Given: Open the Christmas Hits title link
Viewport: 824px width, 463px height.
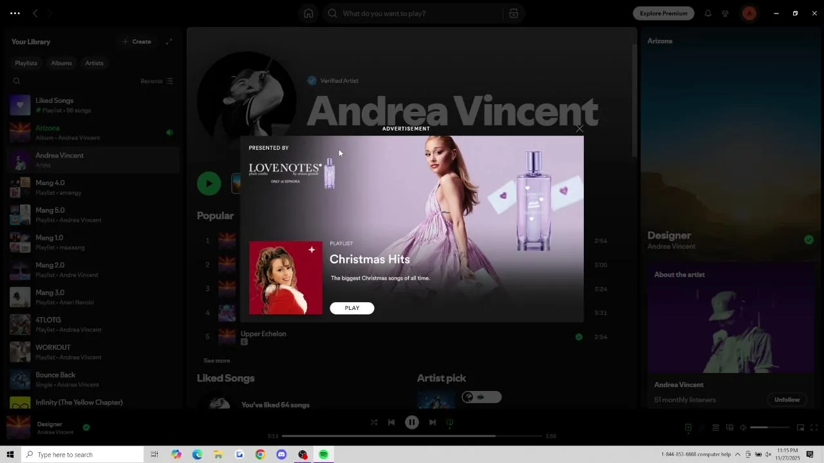Looking at the screenshot, I should click(370, 259).
